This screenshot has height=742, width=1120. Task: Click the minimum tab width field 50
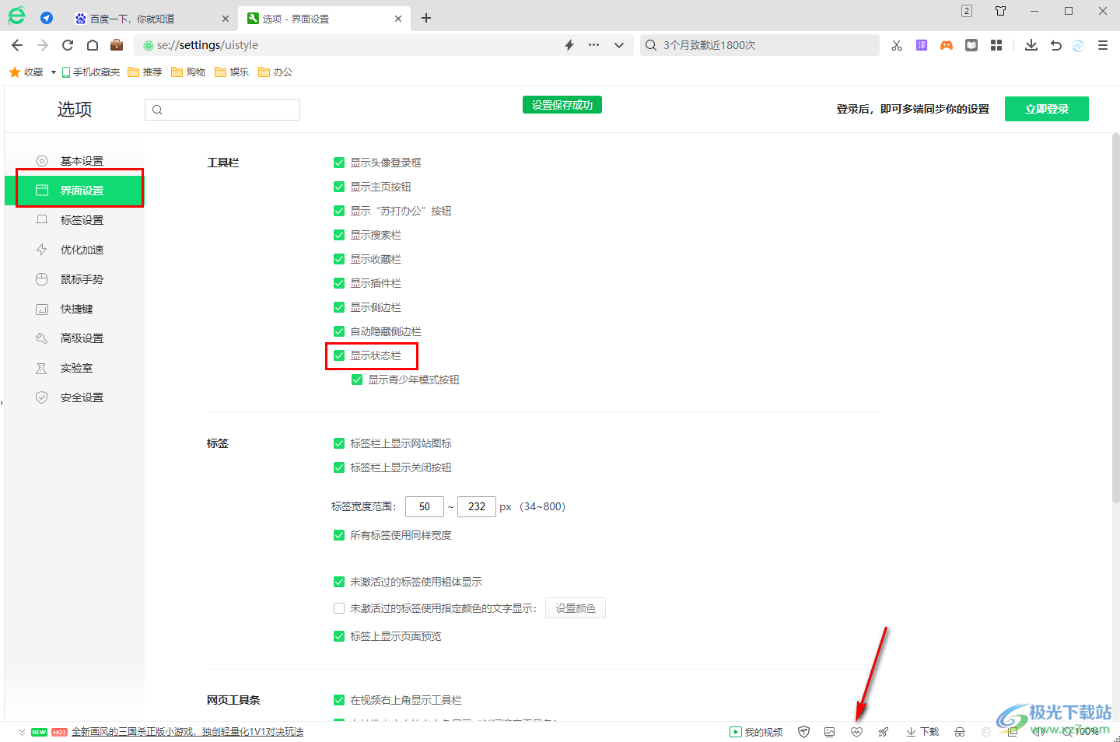[x=425, y=506]
